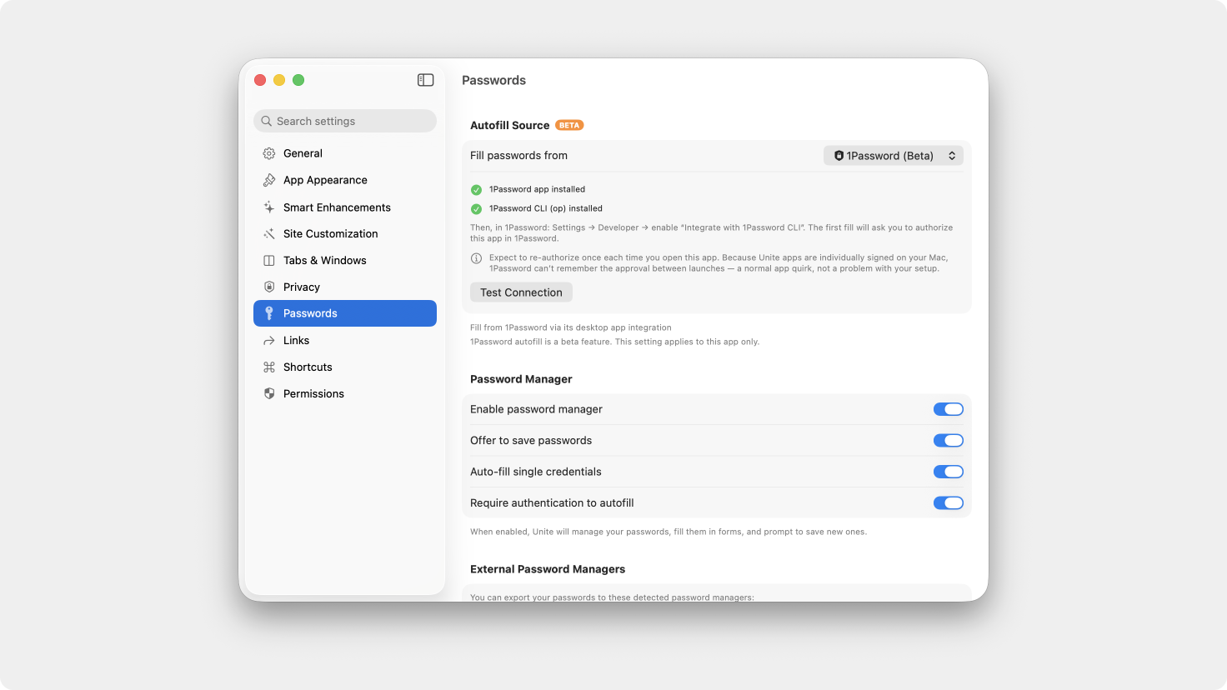
Task: Click the Smart Enhancements sparkle icon
Action: tap(269, 207)
